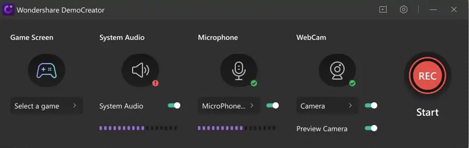Expand the MicroPhone device dropdown
Screen dimensions: 469x148
pos(229,106)
